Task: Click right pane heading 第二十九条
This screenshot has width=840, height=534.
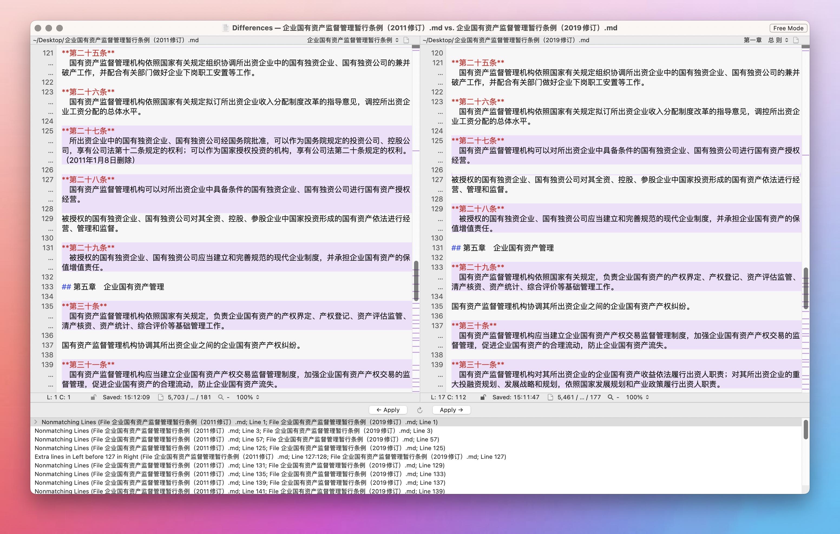Action: coord(478,267)
